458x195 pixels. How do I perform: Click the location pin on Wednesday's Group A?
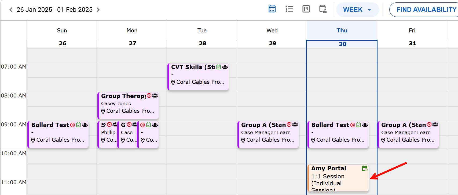243,140
